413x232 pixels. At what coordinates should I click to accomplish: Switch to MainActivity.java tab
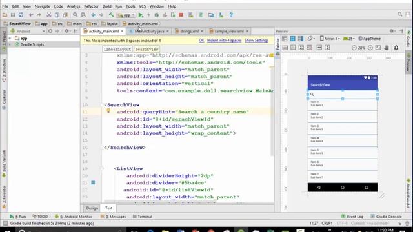tap(149, 31)
